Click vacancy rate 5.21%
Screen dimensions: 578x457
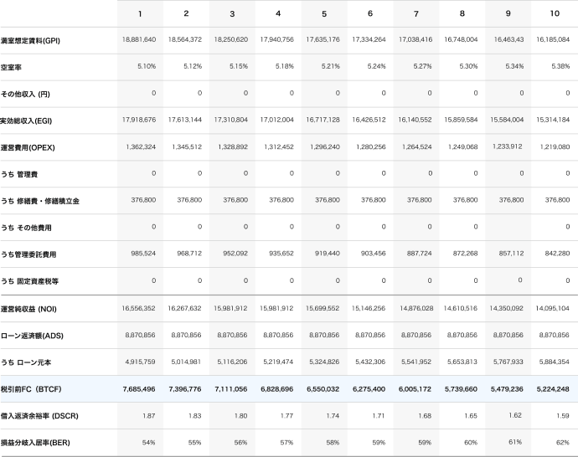click(x=331, y=66)
